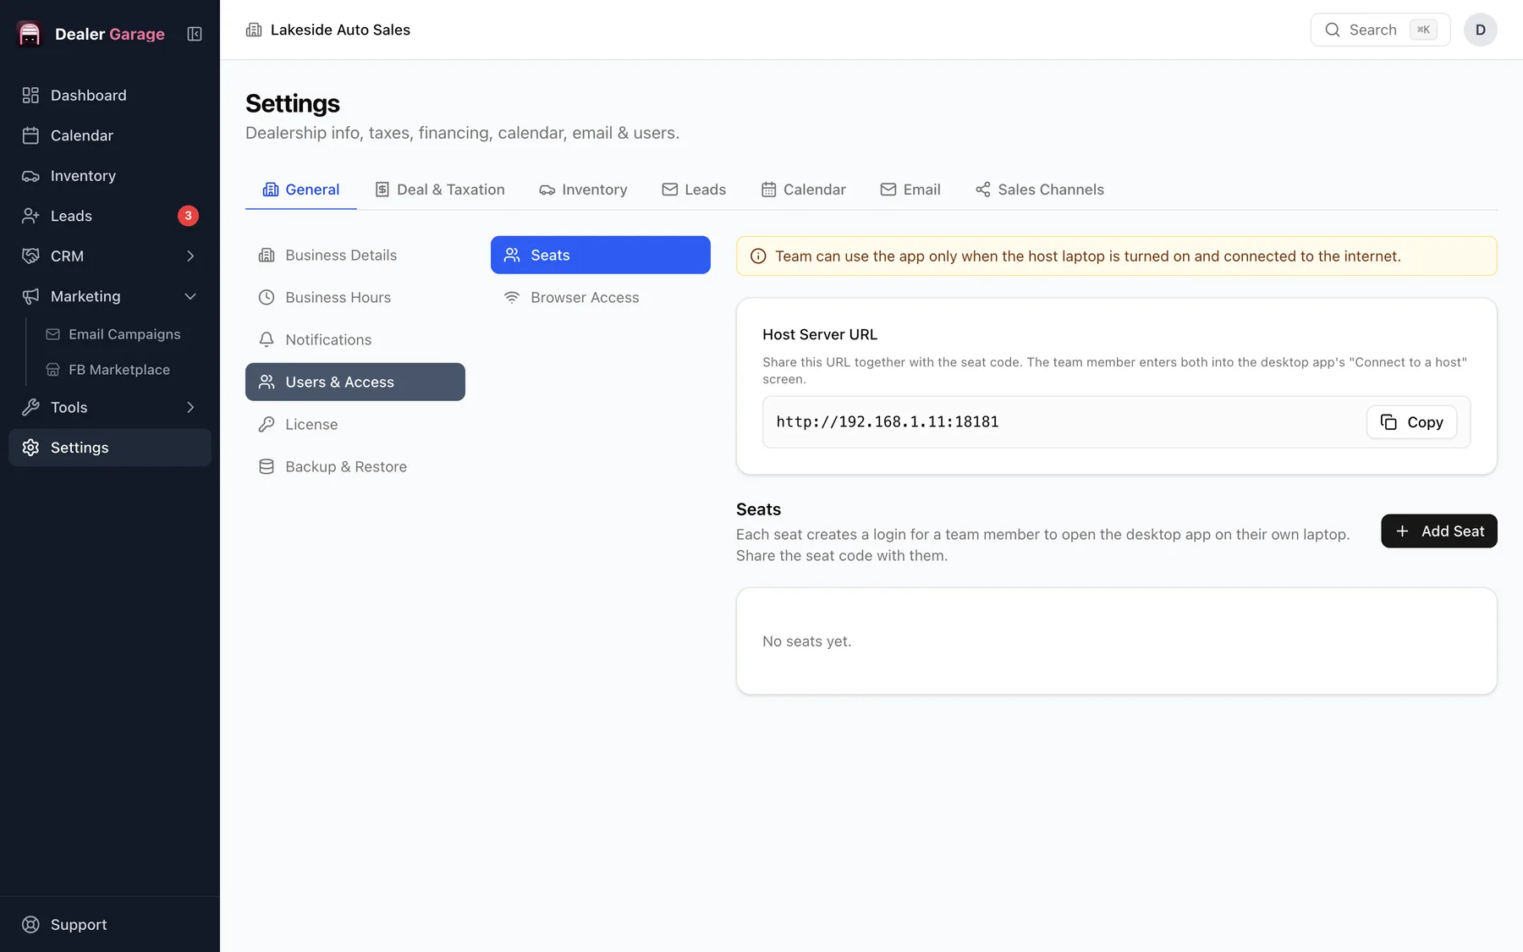This screenshot has height=952, width=1523.
Task: Select the Seats sub-section
Action: click(x=601, y=255)
